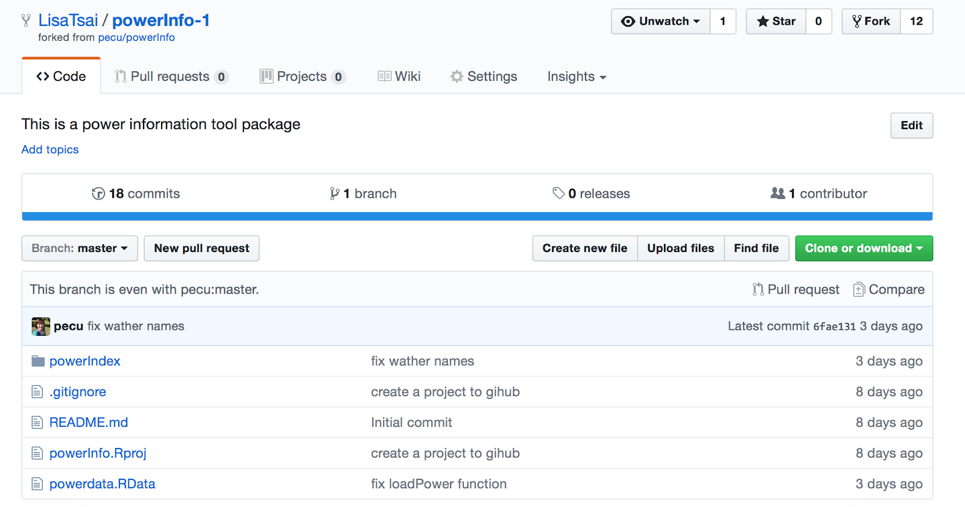Screen dimensions: 965x507
Task: Open the README.md file
Action: [x=89, y=423]
